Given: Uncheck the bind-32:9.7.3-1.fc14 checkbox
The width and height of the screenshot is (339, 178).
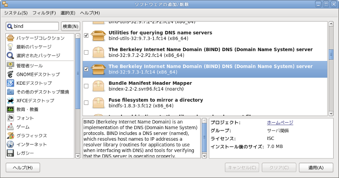Looking at the screenshot, I should point(86,69).
